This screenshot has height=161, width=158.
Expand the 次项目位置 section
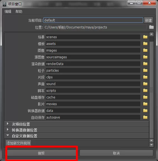pyautogui.click(x=8, y=124)
